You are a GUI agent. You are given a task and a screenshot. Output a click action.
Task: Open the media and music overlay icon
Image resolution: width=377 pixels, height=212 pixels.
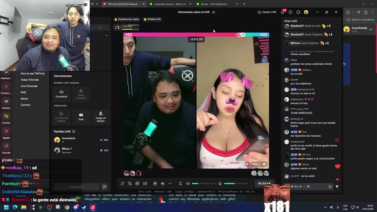tap(130, 183)
